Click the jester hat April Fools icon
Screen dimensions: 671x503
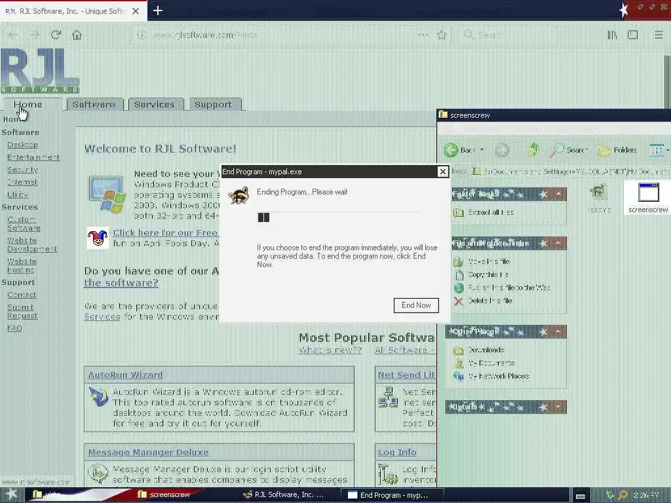pyautogui.click(x=98, y=238)
